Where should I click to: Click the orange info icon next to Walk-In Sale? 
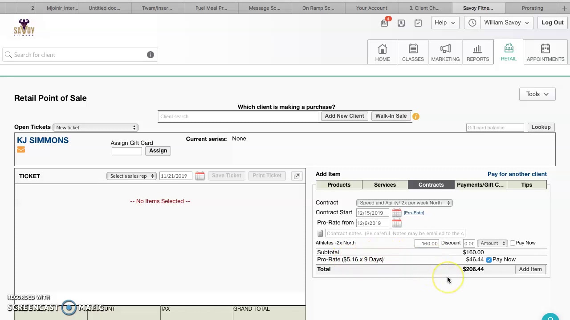(x=416, y=116)
